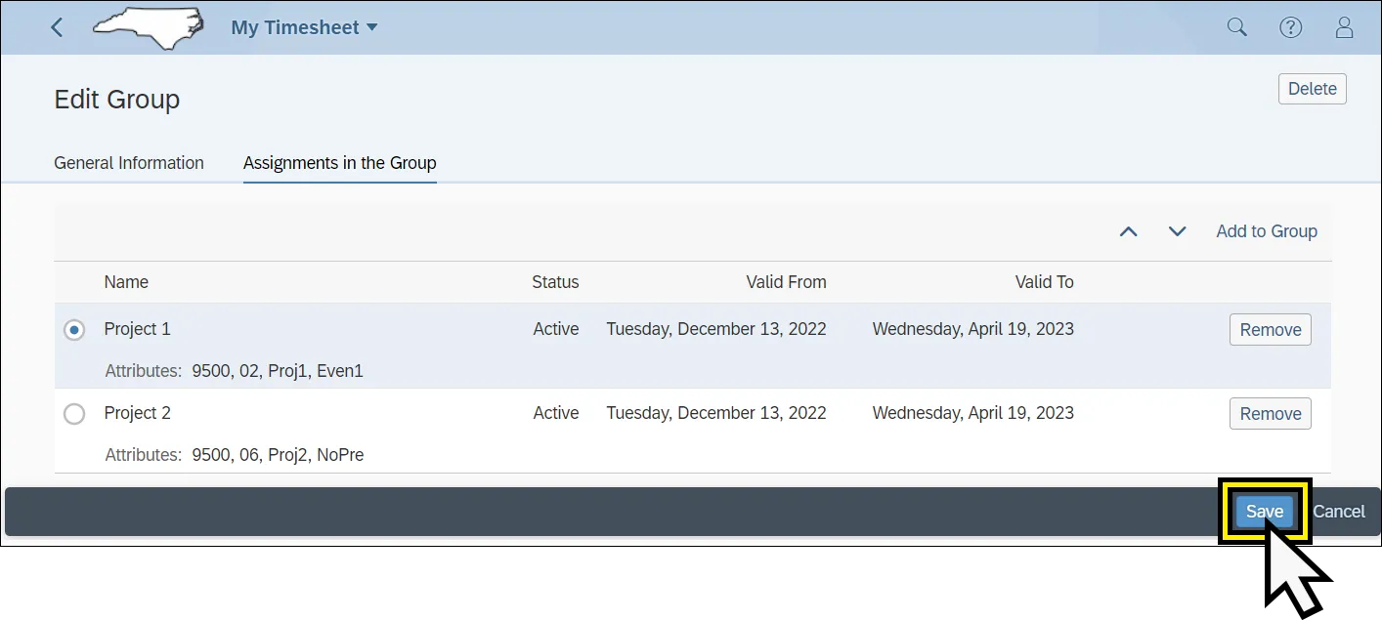Open the search magnifier icon
The height and width of the screenshot is (620, 1382).
(x=1236, y=27)
